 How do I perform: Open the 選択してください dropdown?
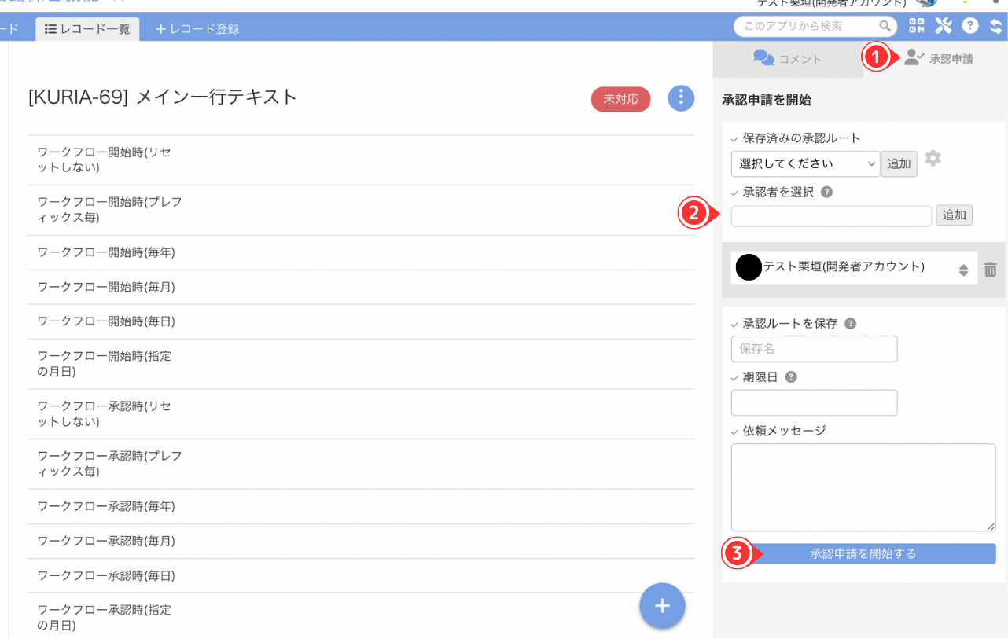coord(804,163)
